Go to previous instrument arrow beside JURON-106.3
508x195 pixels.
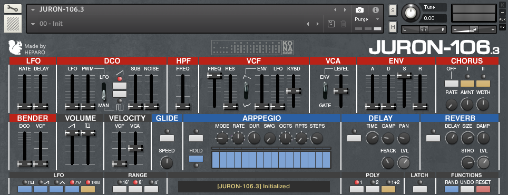335,9
